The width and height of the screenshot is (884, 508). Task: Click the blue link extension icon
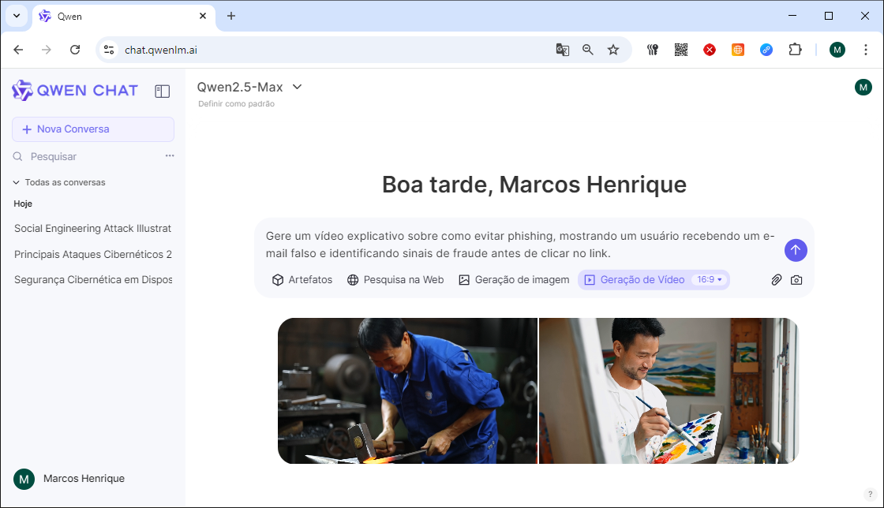coord(766,50)
